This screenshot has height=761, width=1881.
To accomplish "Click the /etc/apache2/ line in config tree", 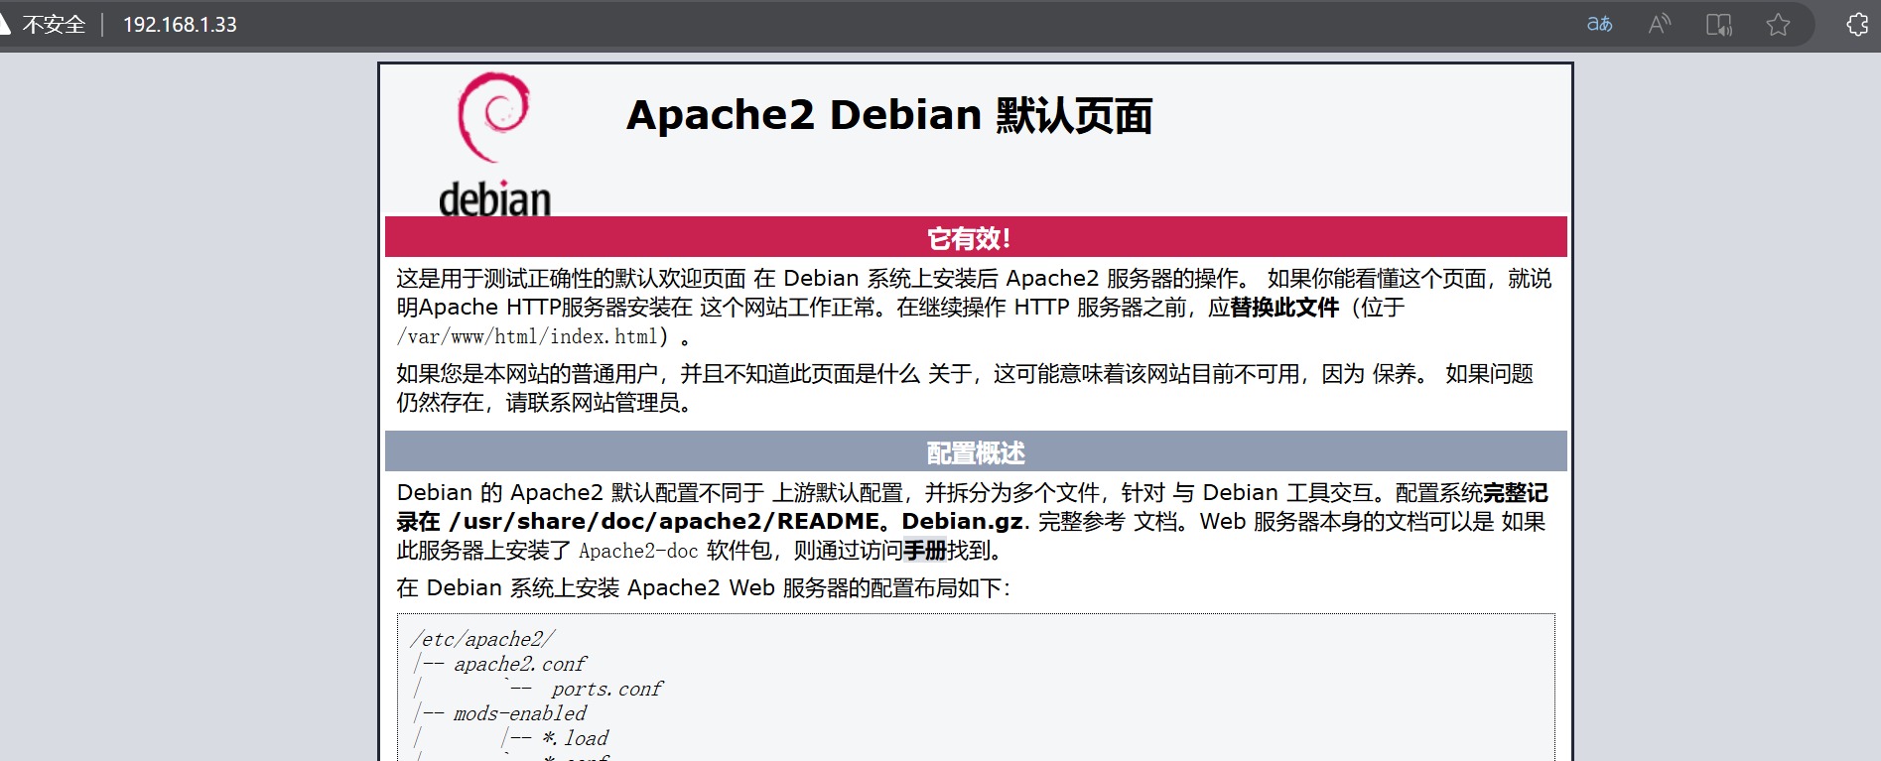I will pos(482,639).
